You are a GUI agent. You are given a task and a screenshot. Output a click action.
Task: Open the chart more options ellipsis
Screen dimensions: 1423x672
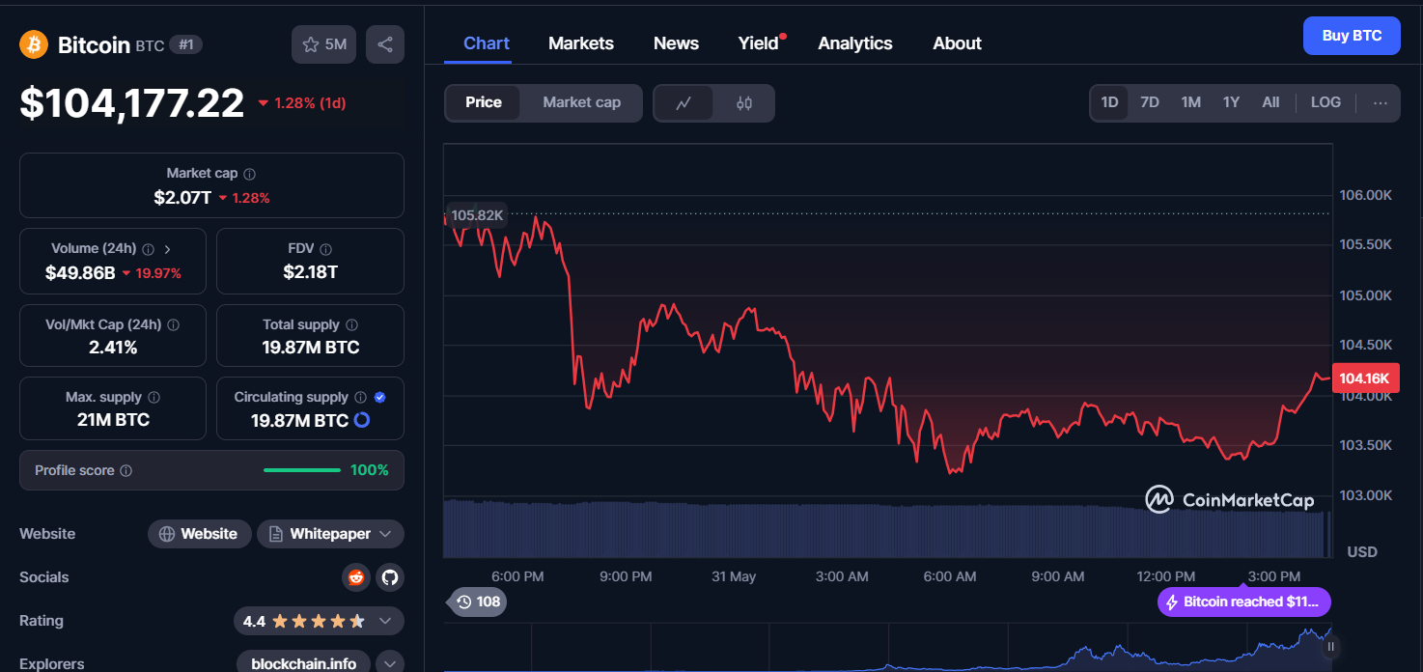[x=1381, y=102]
